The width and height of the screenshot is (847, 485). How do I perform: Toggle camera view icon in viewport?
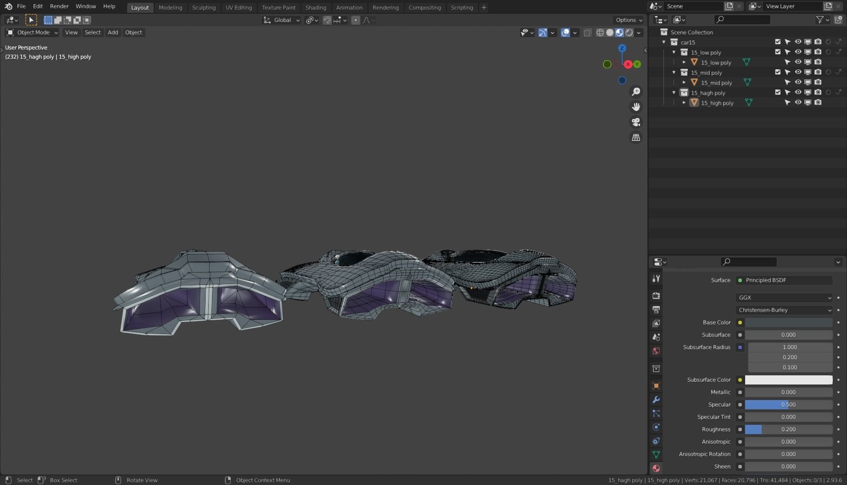pos(636,122)
